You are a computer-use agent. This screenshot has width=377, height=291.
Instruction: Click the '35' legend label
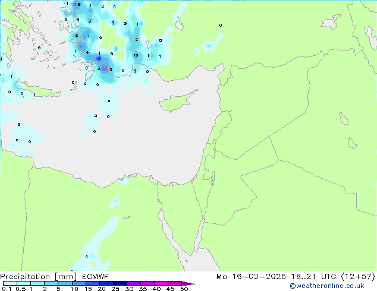pyautogui.click(x=143, y=289)
